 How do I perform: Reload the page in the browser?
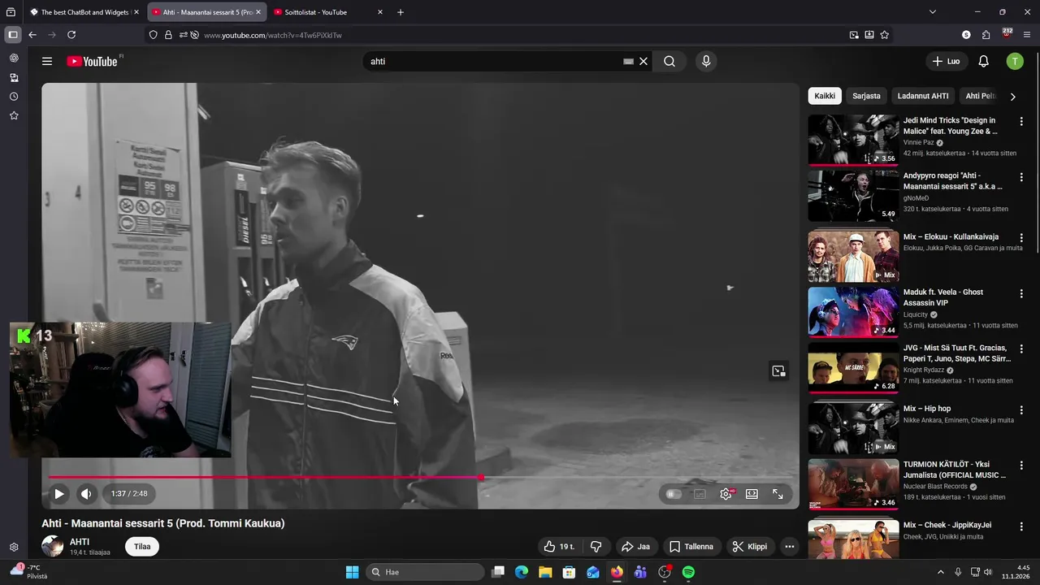click(x=71, y=35)
